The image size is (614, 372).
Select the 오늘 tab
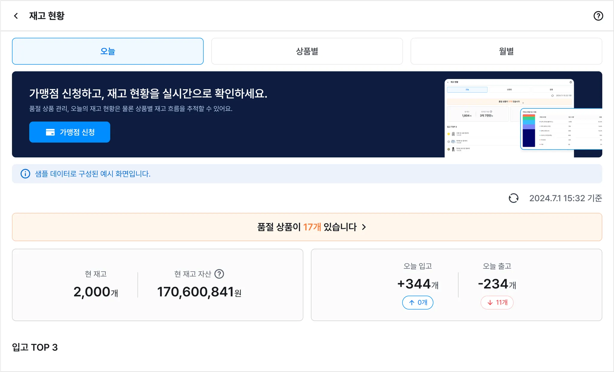(x=108, y=51)
